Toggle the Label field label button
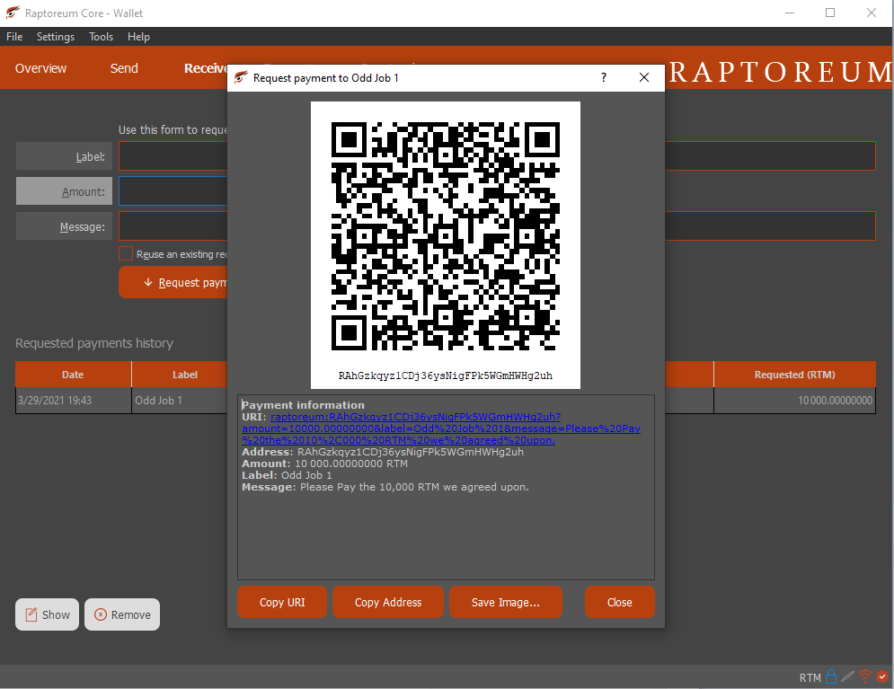 [63, 155]
